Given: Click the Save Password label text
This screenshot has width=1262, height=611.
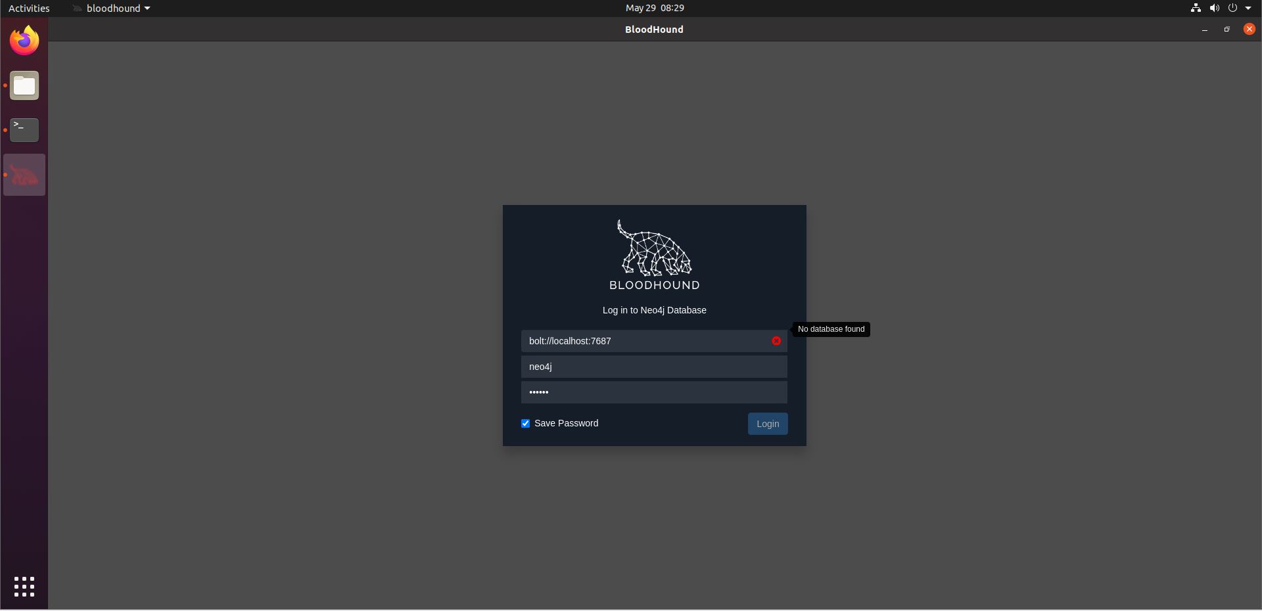Looking at the screenshot, I should [566, 423].
